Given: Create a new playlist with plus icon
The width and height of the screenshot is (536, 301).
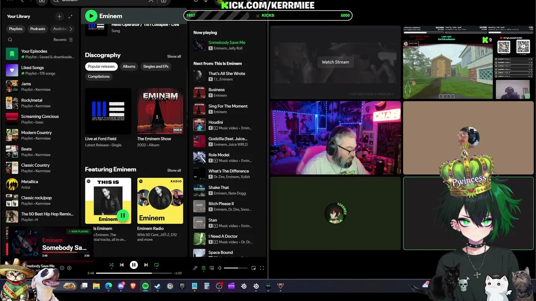Looking at the screenshot, I should click(59, 16).
